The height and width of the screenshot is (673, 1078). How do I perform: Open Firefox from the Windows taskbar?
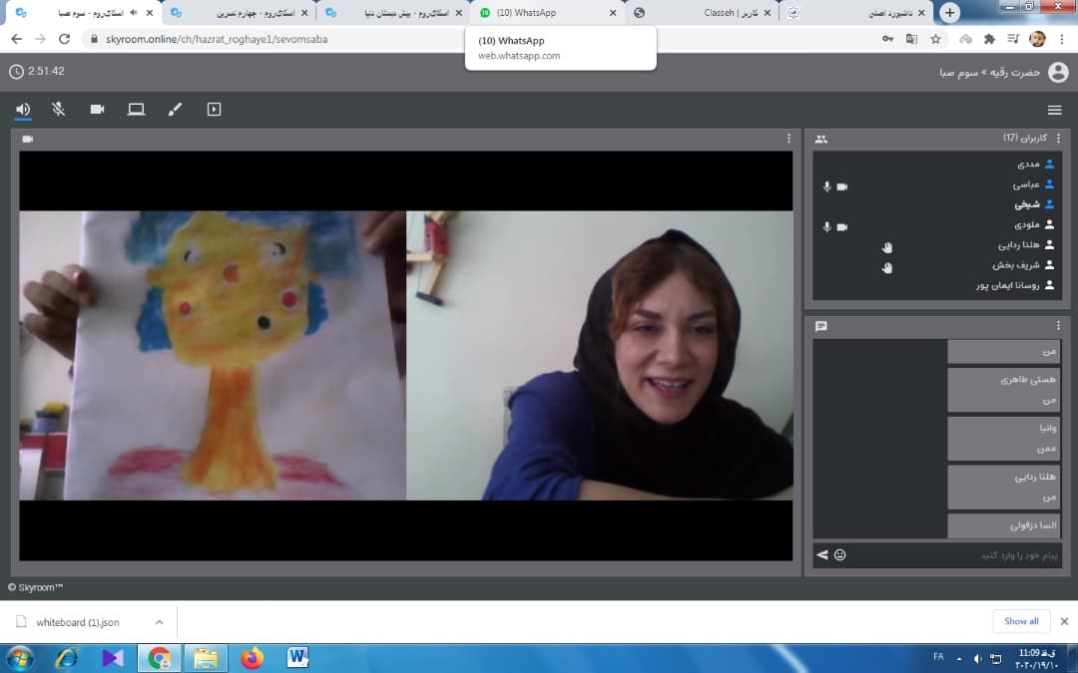[x=253, y=658]
